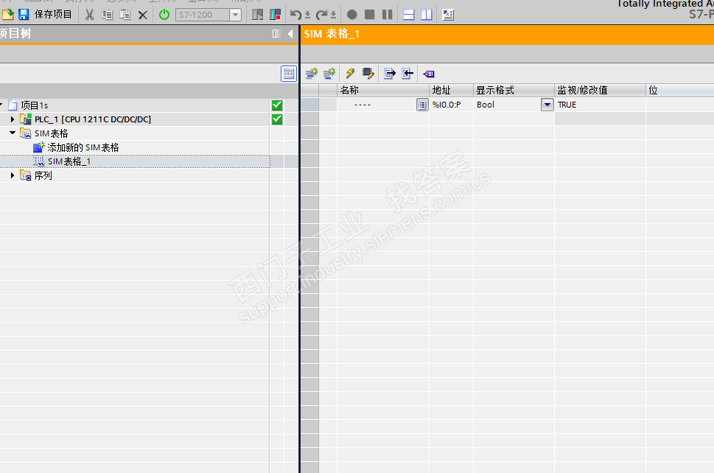Add a new SIM table via 添加新的 SIM 表格
The width and height of the screenshot is (714, 473).
coord(83,147)
